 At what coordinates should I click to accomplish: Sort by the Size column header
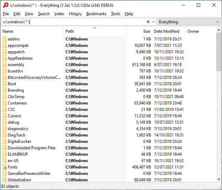click(x=139, y=31)
